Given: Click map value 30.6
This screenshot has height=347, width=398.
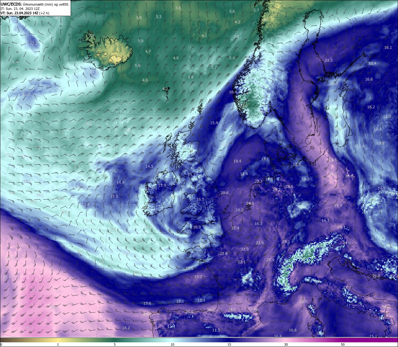Looking at the screenshot, I should (x=349, y=176).
